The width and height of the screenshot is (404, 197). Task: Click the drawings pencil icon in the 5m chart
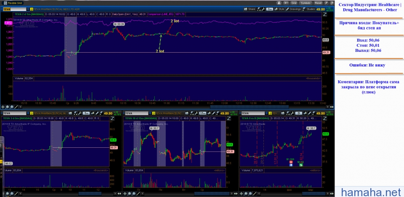tap(97, 113)
